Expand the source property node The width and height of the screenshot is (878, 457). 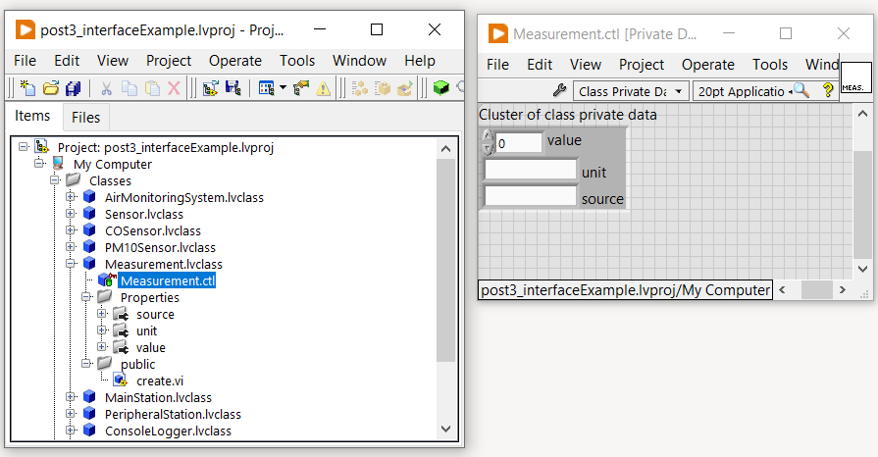(x=102, y=314)
